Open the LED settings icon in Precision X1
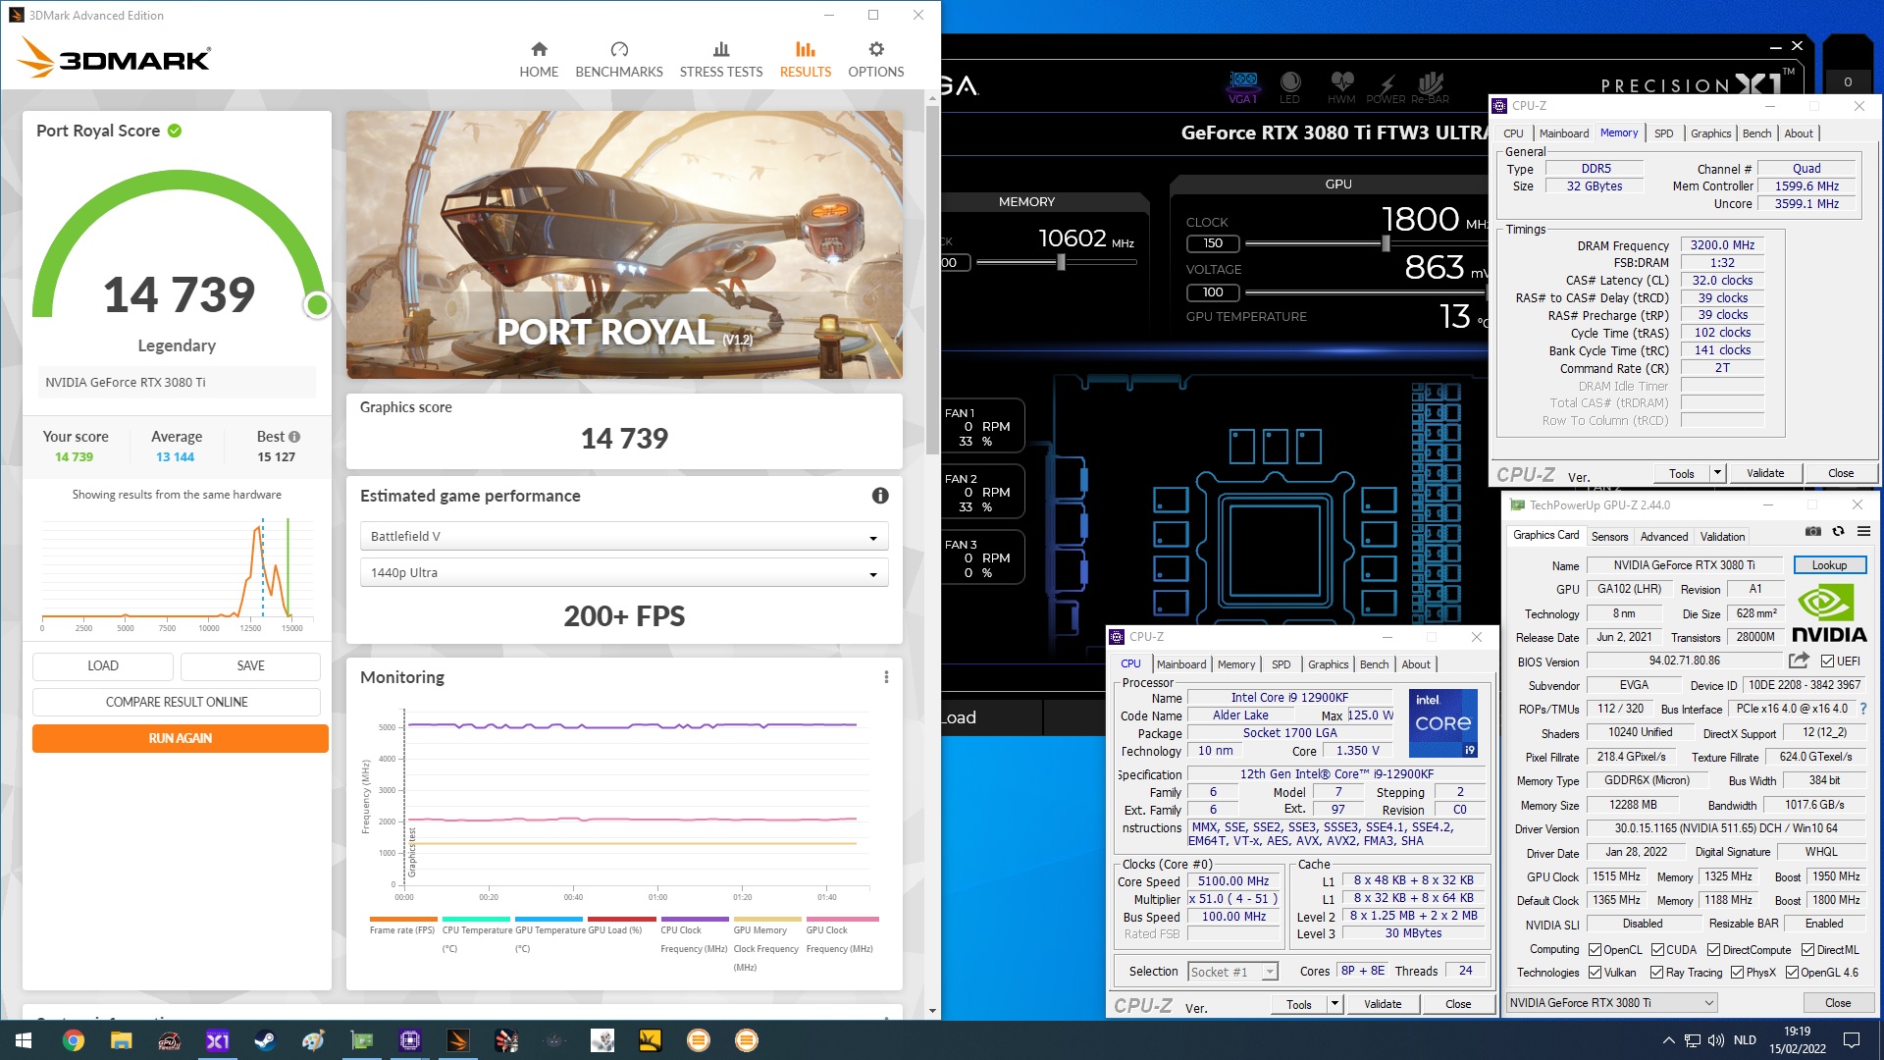The image size is (1884, 1060). point(1290,87)
